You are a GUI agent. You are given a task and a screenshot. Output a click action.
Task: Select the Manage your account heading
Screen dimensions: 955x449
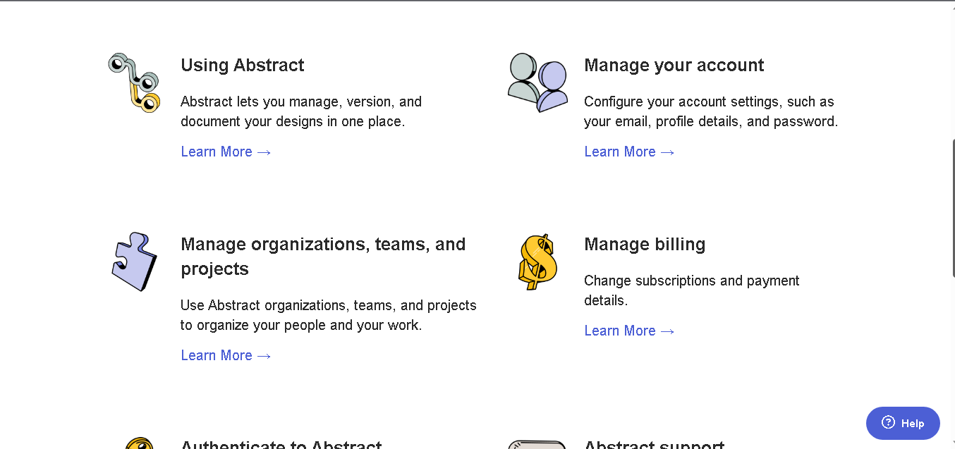pos(674,65)
